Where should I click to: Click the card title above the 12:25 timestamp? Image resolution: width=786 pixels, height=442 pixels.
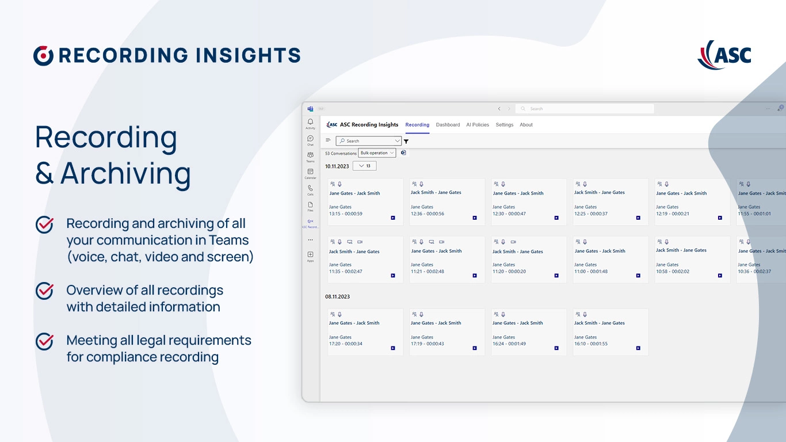[x=600, y=193]
